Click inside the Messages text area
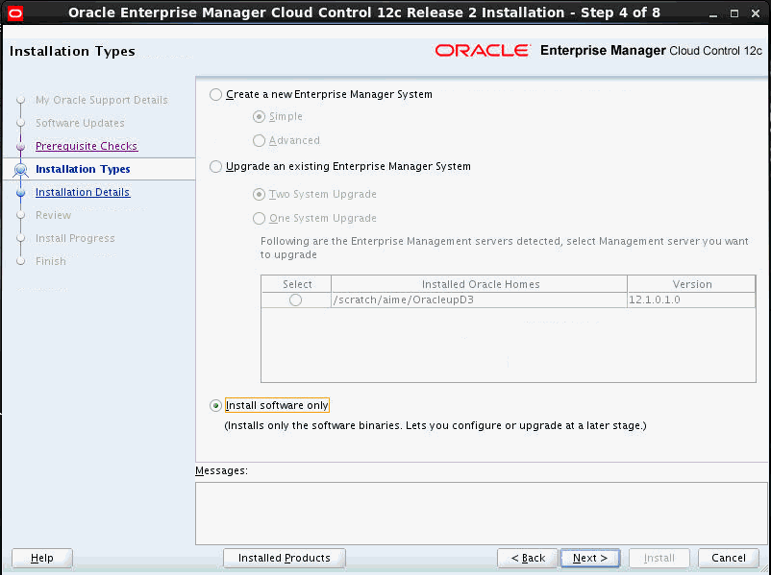Screen dimensions: 771x575 [x=482, y=514]
